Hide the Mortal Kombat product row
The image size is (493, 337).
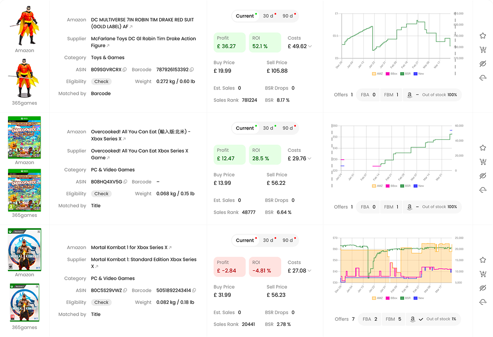[483, 288]
